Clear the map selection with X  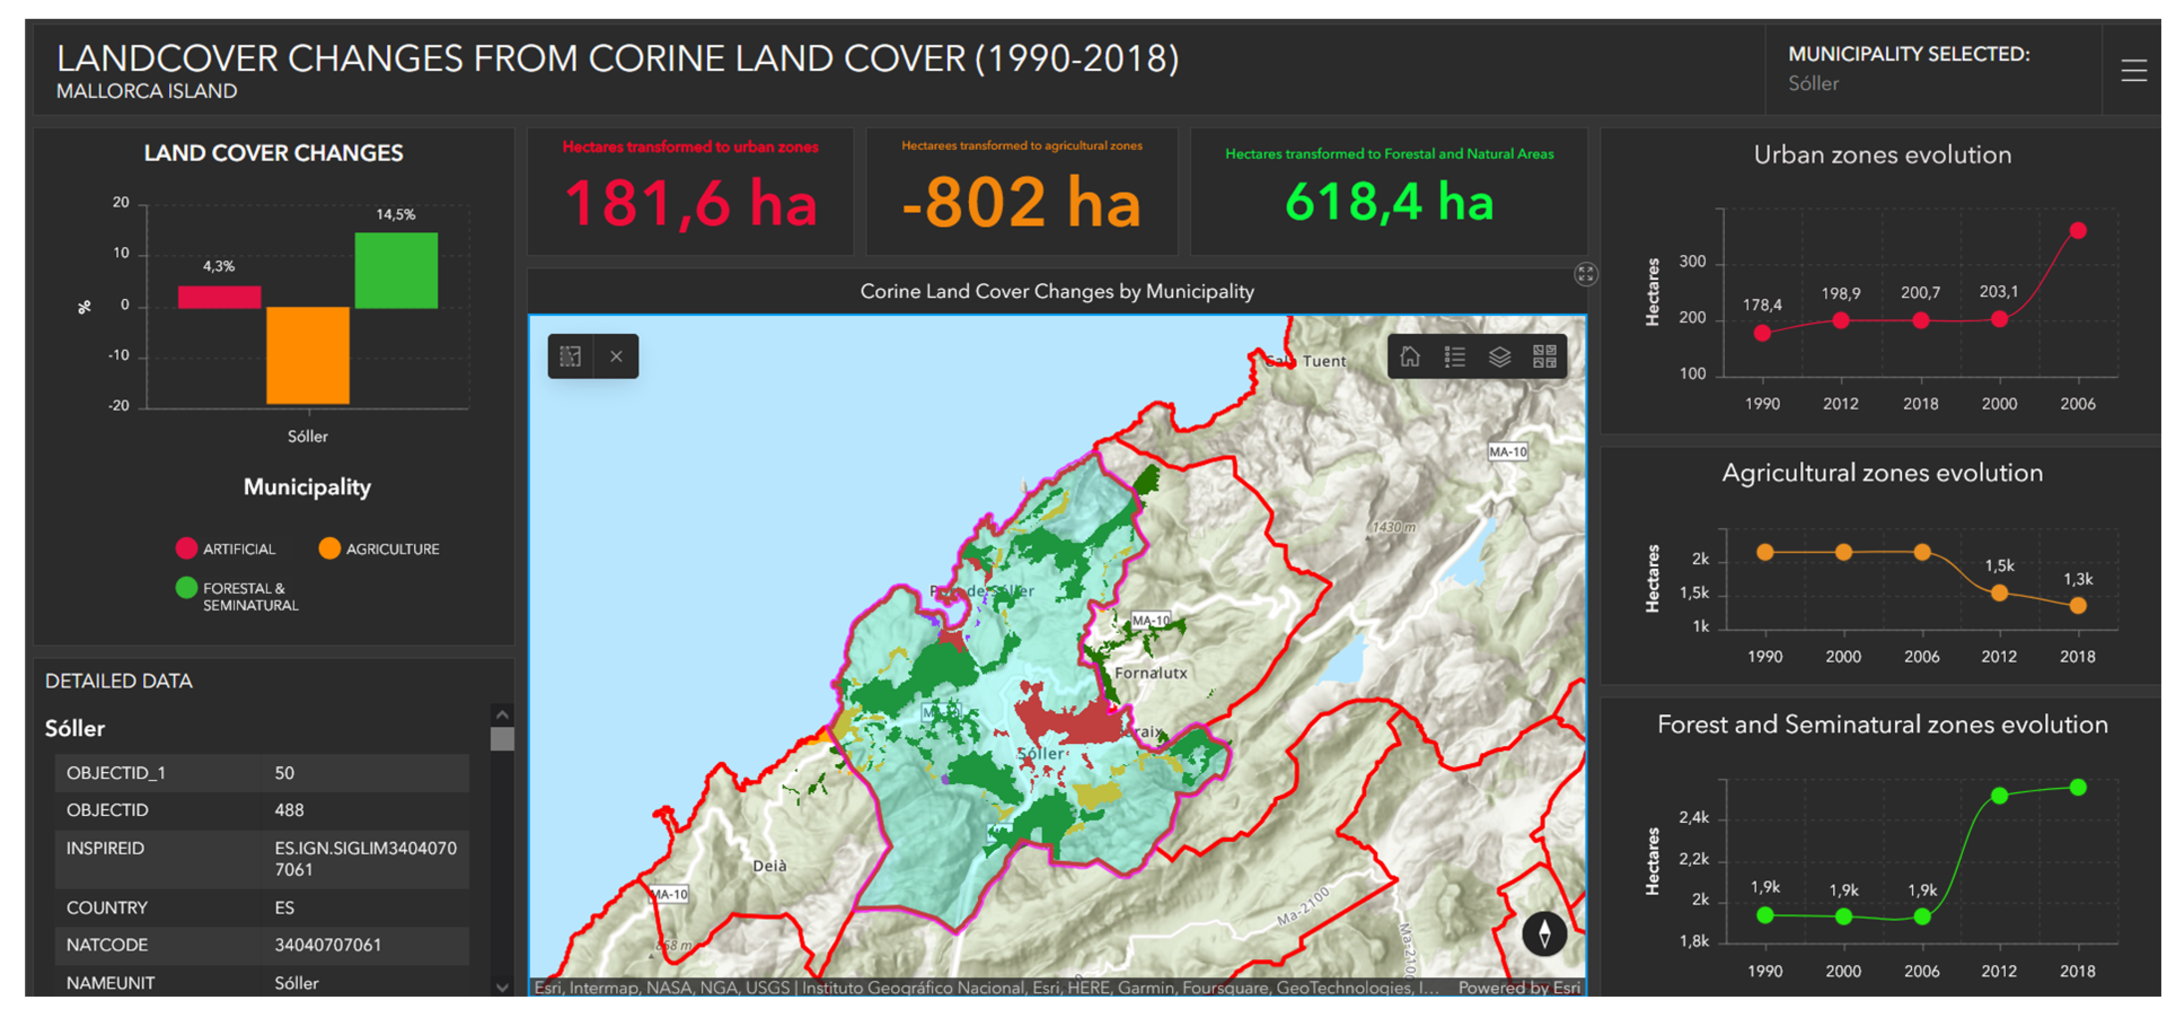[x=616, y=356]
